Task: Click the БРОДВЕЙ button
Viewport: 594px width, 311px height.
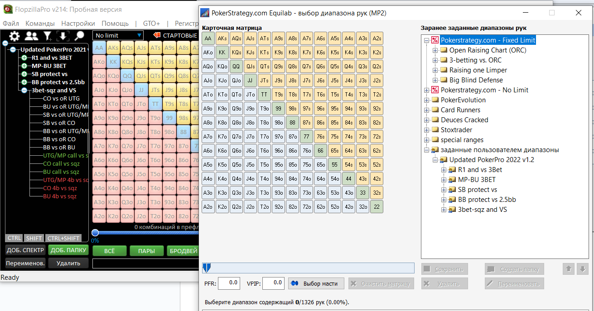Action: pos(183,251)
